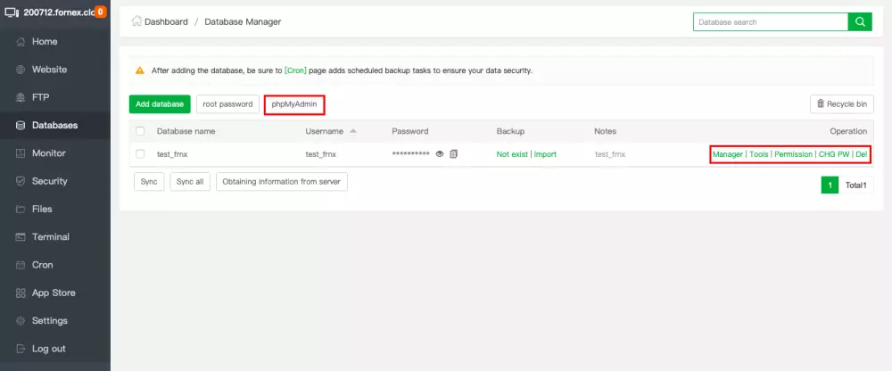Click the Files folder icon

pos(21,209)
